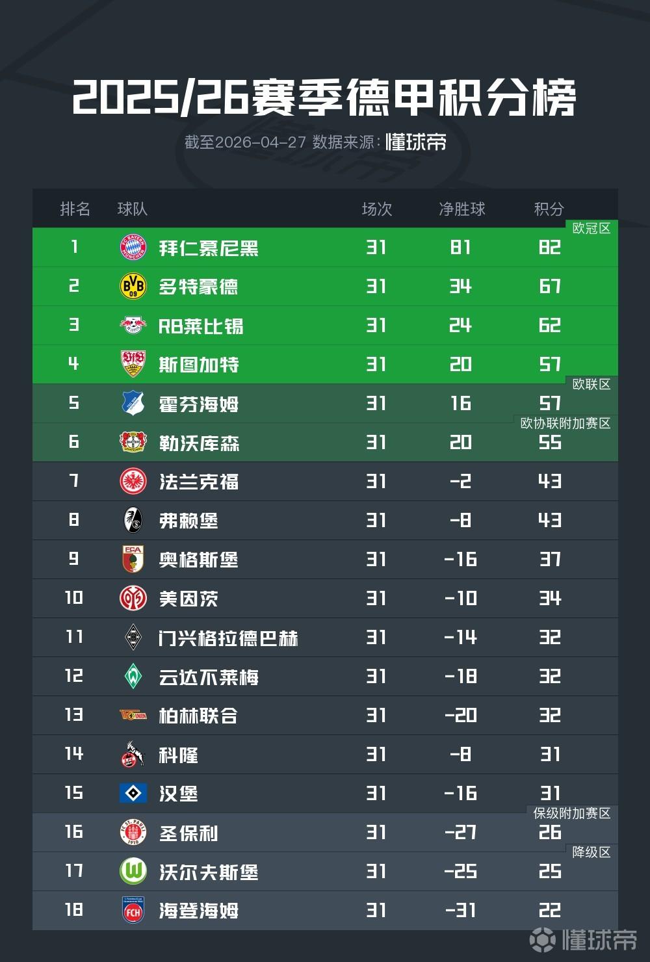Click team name 门兴格拉德巴赫

coord(228,638)
